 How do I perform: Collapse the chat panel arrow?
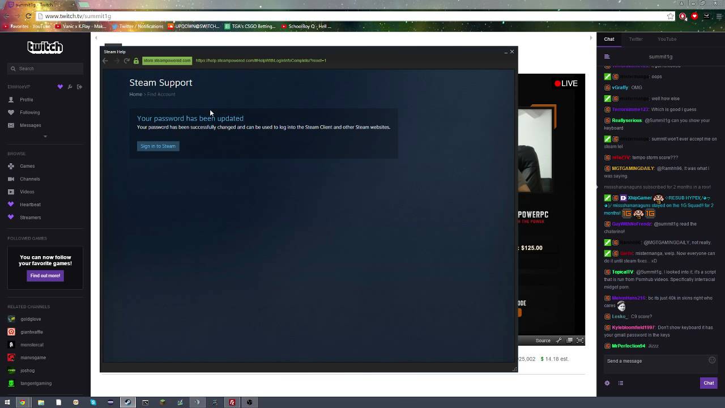tap(591, 38)
